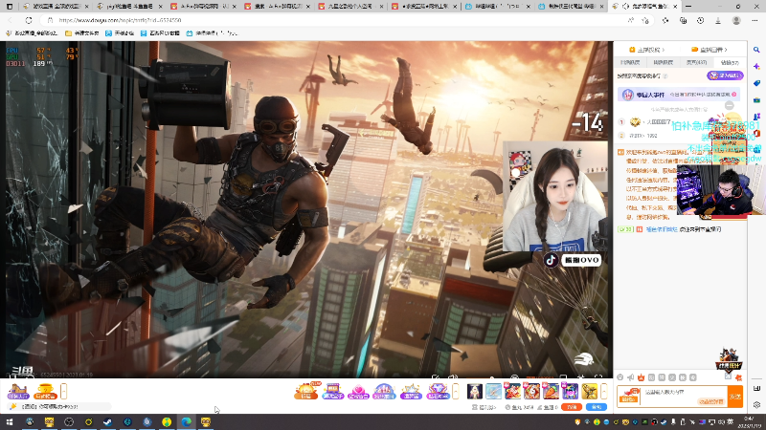Click the side webcam thumbnail of male streamer
The height and width of the screenshot is (430, 766).
719,189
